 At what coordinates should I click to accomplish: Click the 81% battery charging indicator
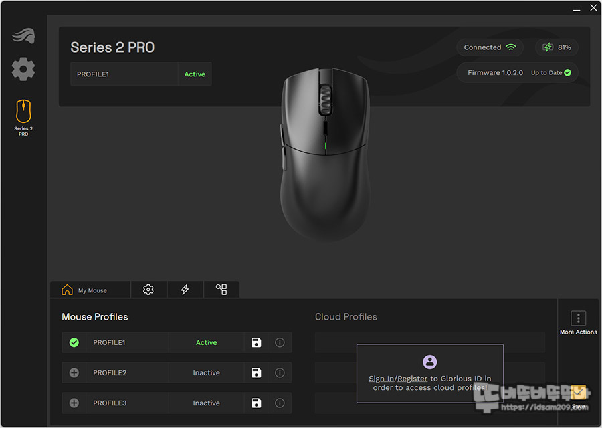(557, 47)
